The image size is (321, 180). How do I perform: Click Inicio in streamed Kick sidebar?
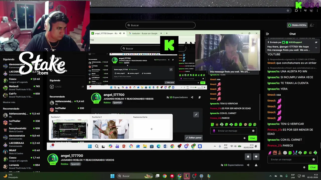pyautogui.click(x=58, y=58)
